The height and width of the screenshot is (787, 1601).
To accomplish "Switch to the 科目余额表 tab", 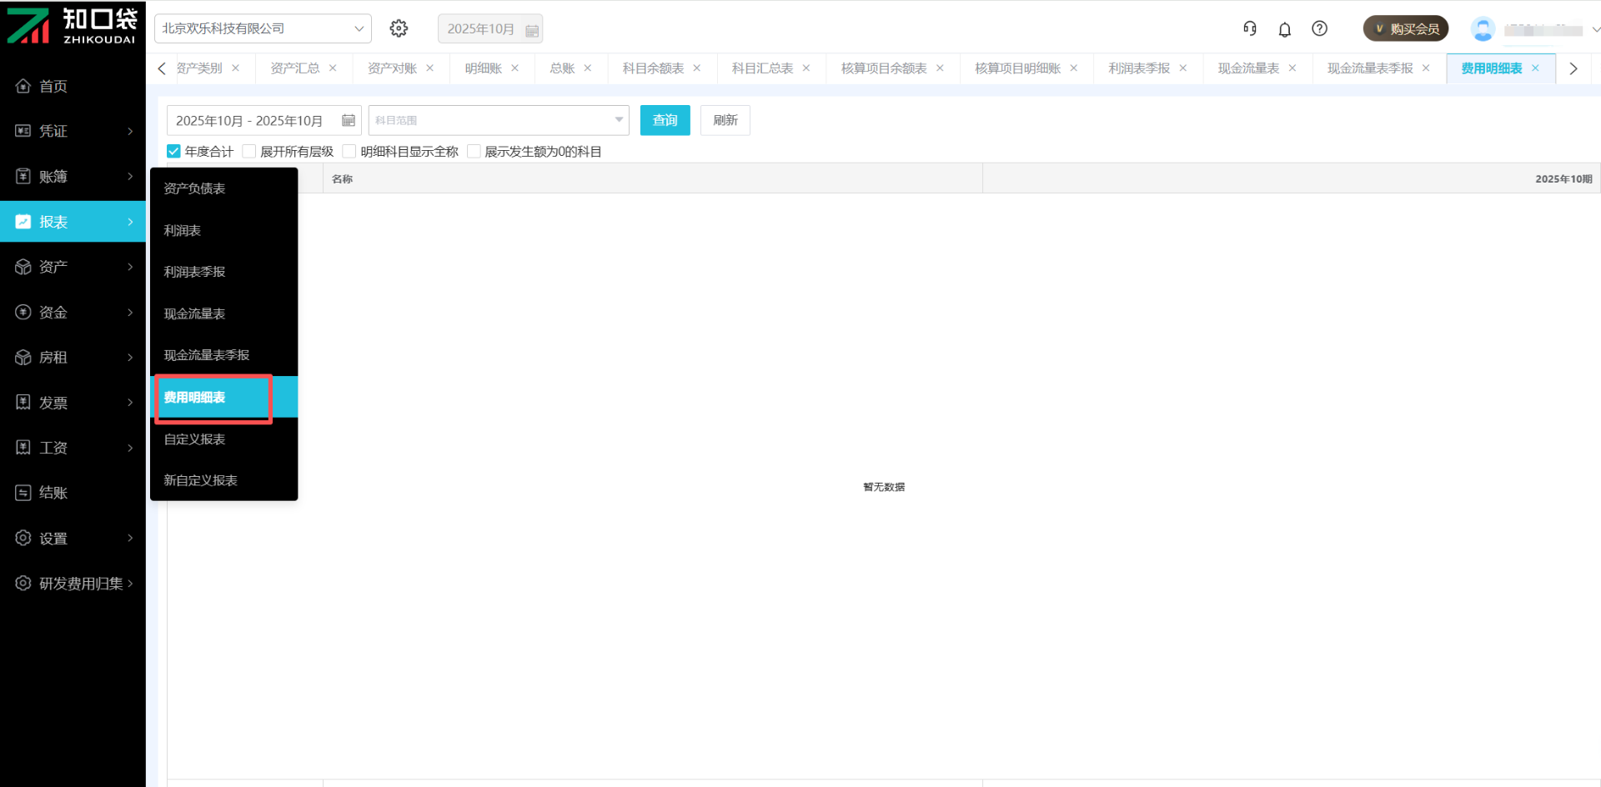I will tap(653, 68).
